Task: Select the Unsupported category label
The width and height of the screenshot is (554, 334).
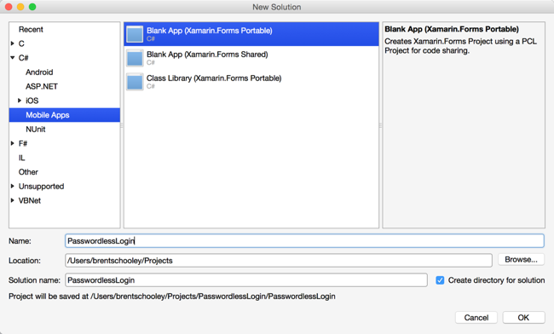Action: 42,187
